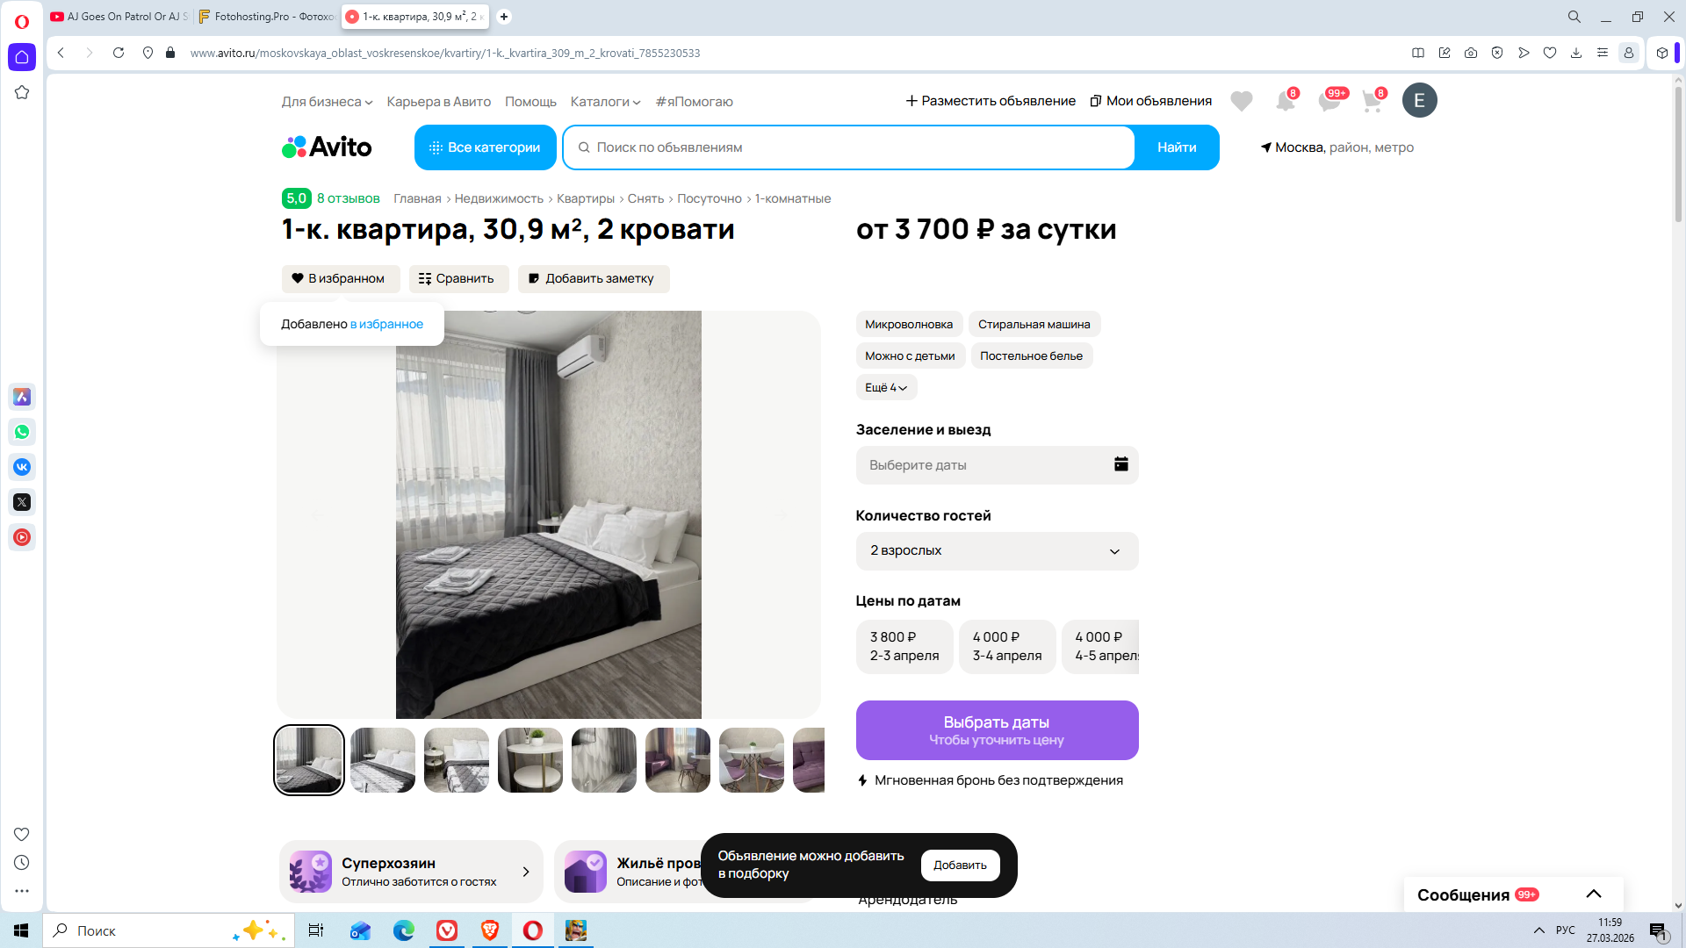Select the 3-4 апреля price option
Viewport: 1686px width, 948px height.
[1006, 647]
